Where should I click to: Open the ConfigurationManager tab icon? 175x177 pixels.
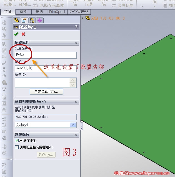click(x=32, y=20)
